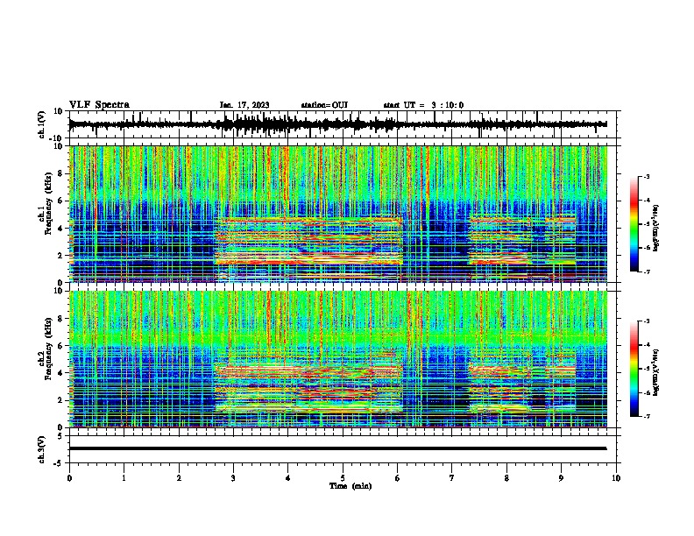Click the ch.1 spectrogram color scale bar
694x536 pixels.
(x=634, y=224)
